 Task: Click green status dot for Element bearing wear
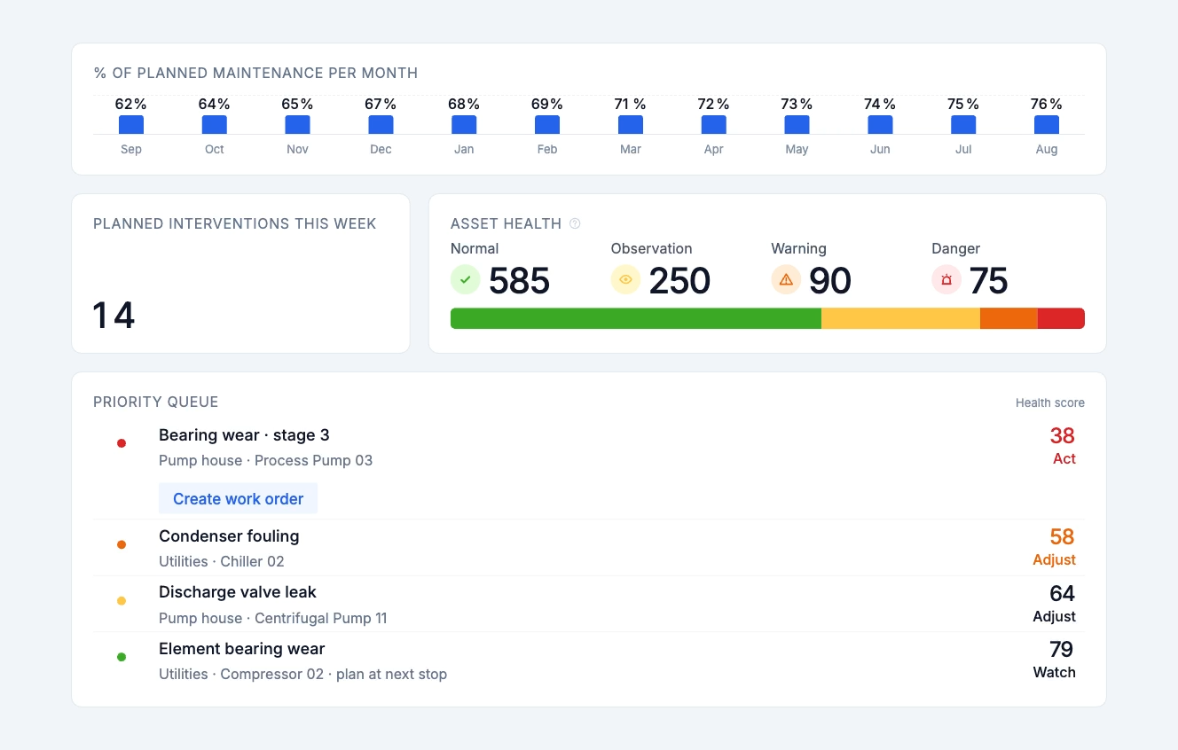(122, 657)
